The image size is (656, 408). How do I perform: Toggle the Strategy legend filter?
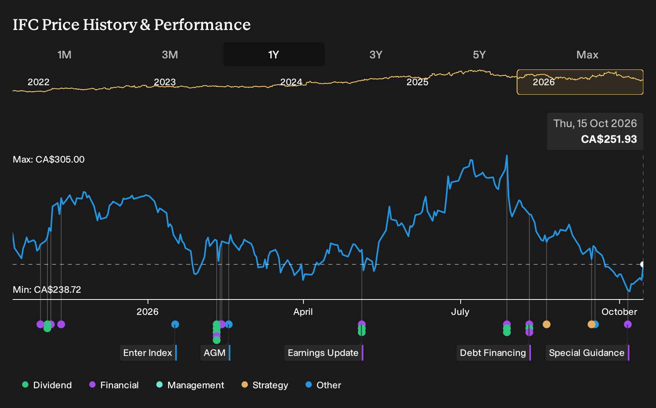[265, 385]
